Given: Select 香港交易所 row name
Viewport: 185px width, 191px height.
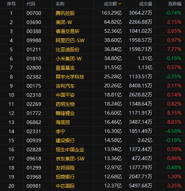Looking at the screenshot, I should 68,31.
